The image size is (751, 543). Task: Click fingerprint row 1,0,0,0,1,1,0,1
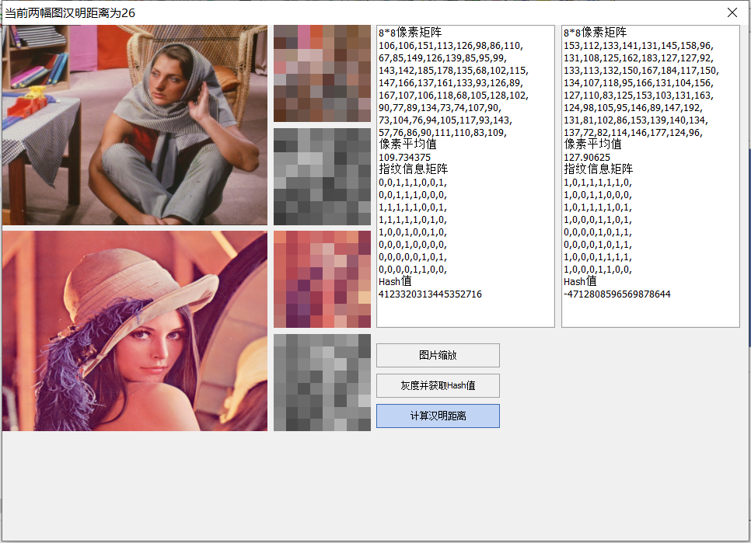click(598, 220)
